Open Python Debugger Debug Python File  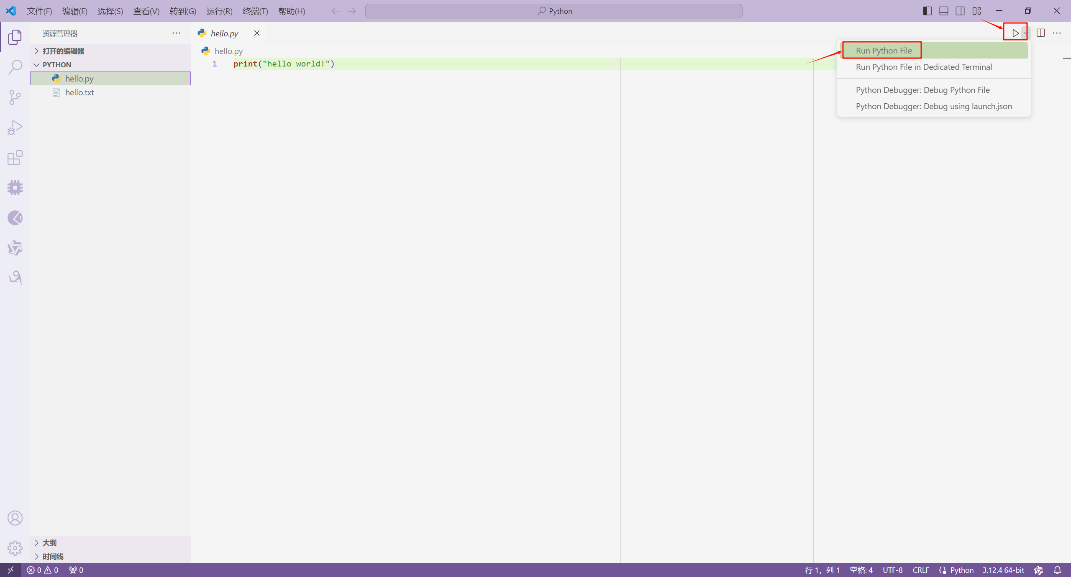pyautogui.click(x=922, y=89)
